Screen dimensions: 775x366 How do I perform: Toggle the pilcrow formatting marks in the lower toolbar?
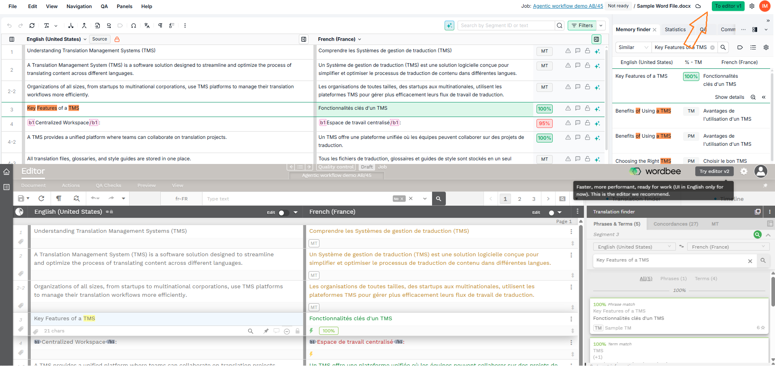point(59,198)
